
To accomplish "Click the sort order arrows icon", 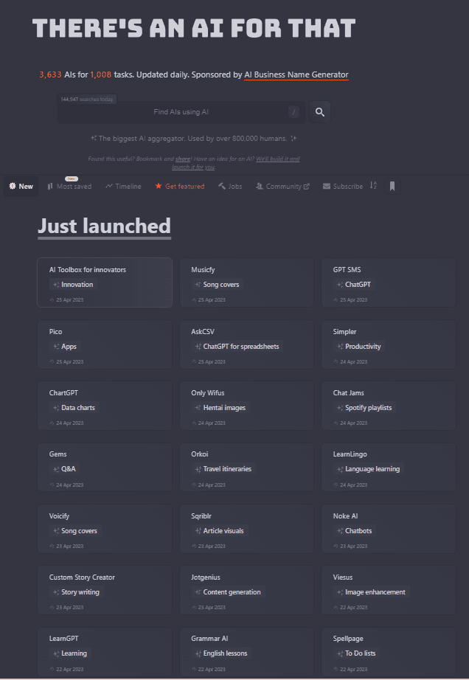I will tap(373, 186).
